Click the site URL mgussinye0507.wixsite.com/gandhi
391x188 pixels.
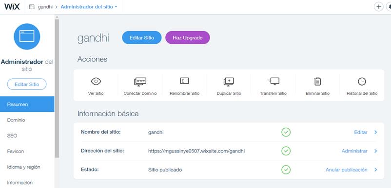196,151
